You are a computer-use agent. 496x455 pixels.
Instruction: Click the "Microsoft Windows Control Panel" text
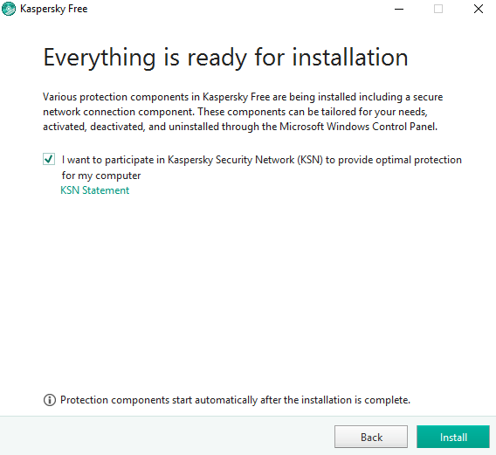tap(358, 127)
